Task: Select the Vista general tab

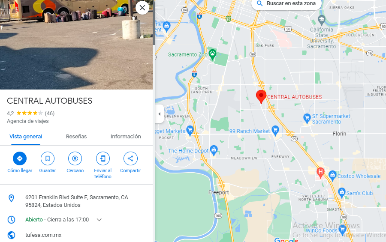Action: pyautogui.click(x=26, y=137)
